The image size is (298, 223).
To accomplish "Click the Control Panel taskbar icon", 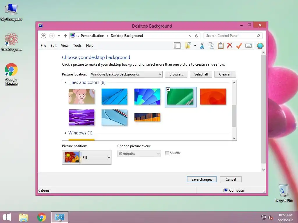I will 60,217.
